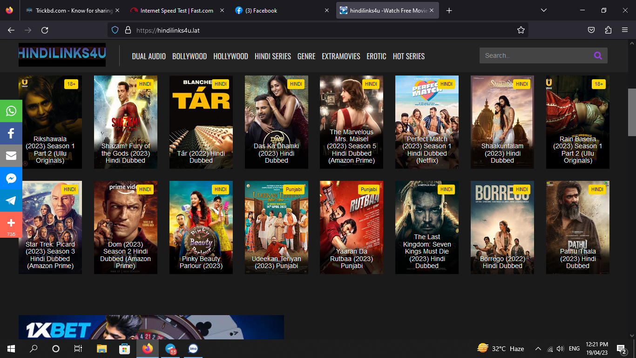Open The Marvelous Mrs. Maisel poster

[x=352, y=122]
